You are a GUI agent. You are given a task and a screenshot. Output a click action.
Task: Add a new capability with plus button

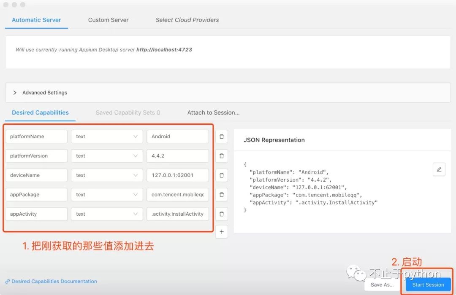(222, 232)
